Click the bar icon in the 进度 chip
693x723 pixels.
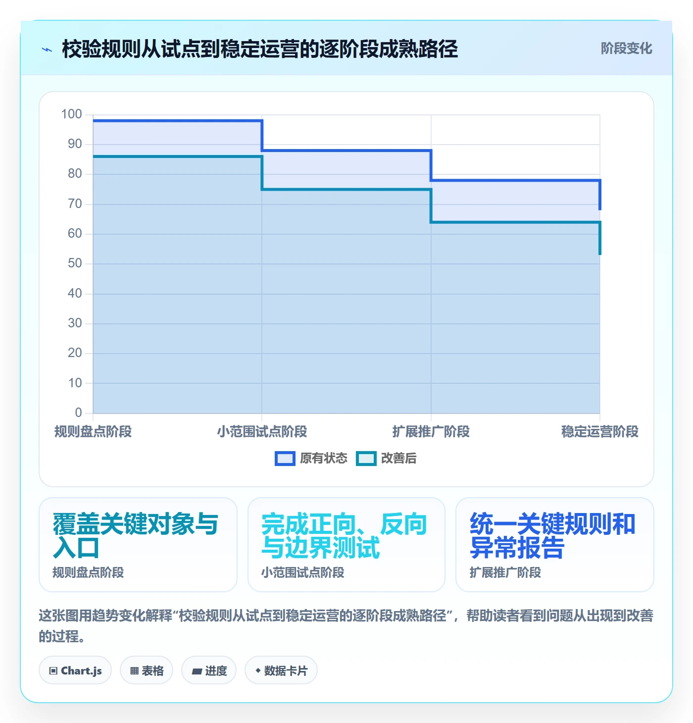(197, 671)
